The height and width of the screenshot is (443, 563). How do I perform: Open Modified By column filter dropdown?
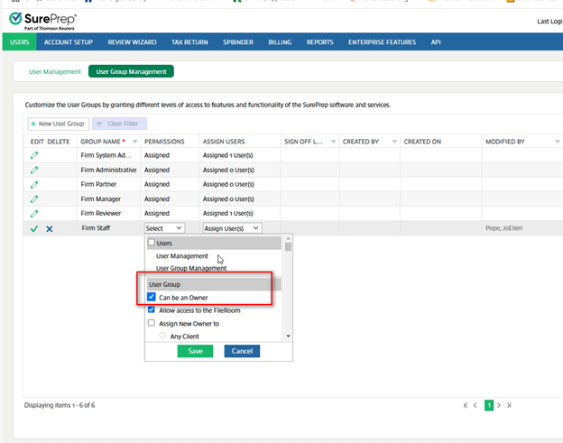click(x=558, y=142)
